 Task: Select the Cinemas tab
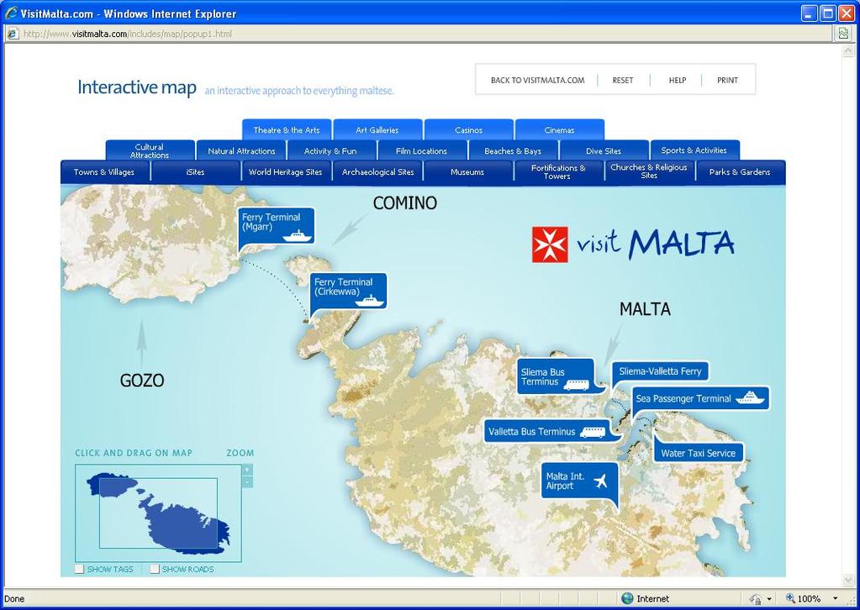(559, 130)
